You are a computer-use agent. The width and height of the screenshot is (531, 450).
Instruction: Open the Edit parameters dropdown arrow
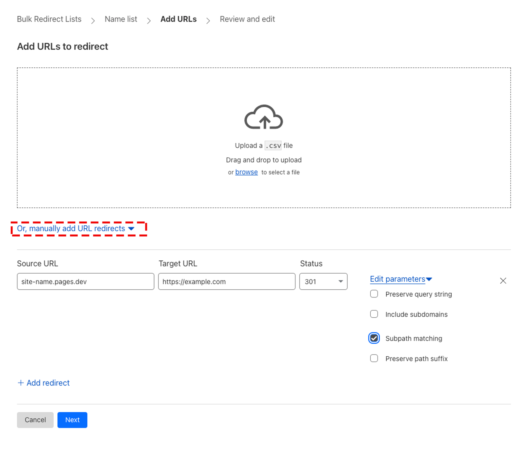pyautogui.click(x=429, y=279)
